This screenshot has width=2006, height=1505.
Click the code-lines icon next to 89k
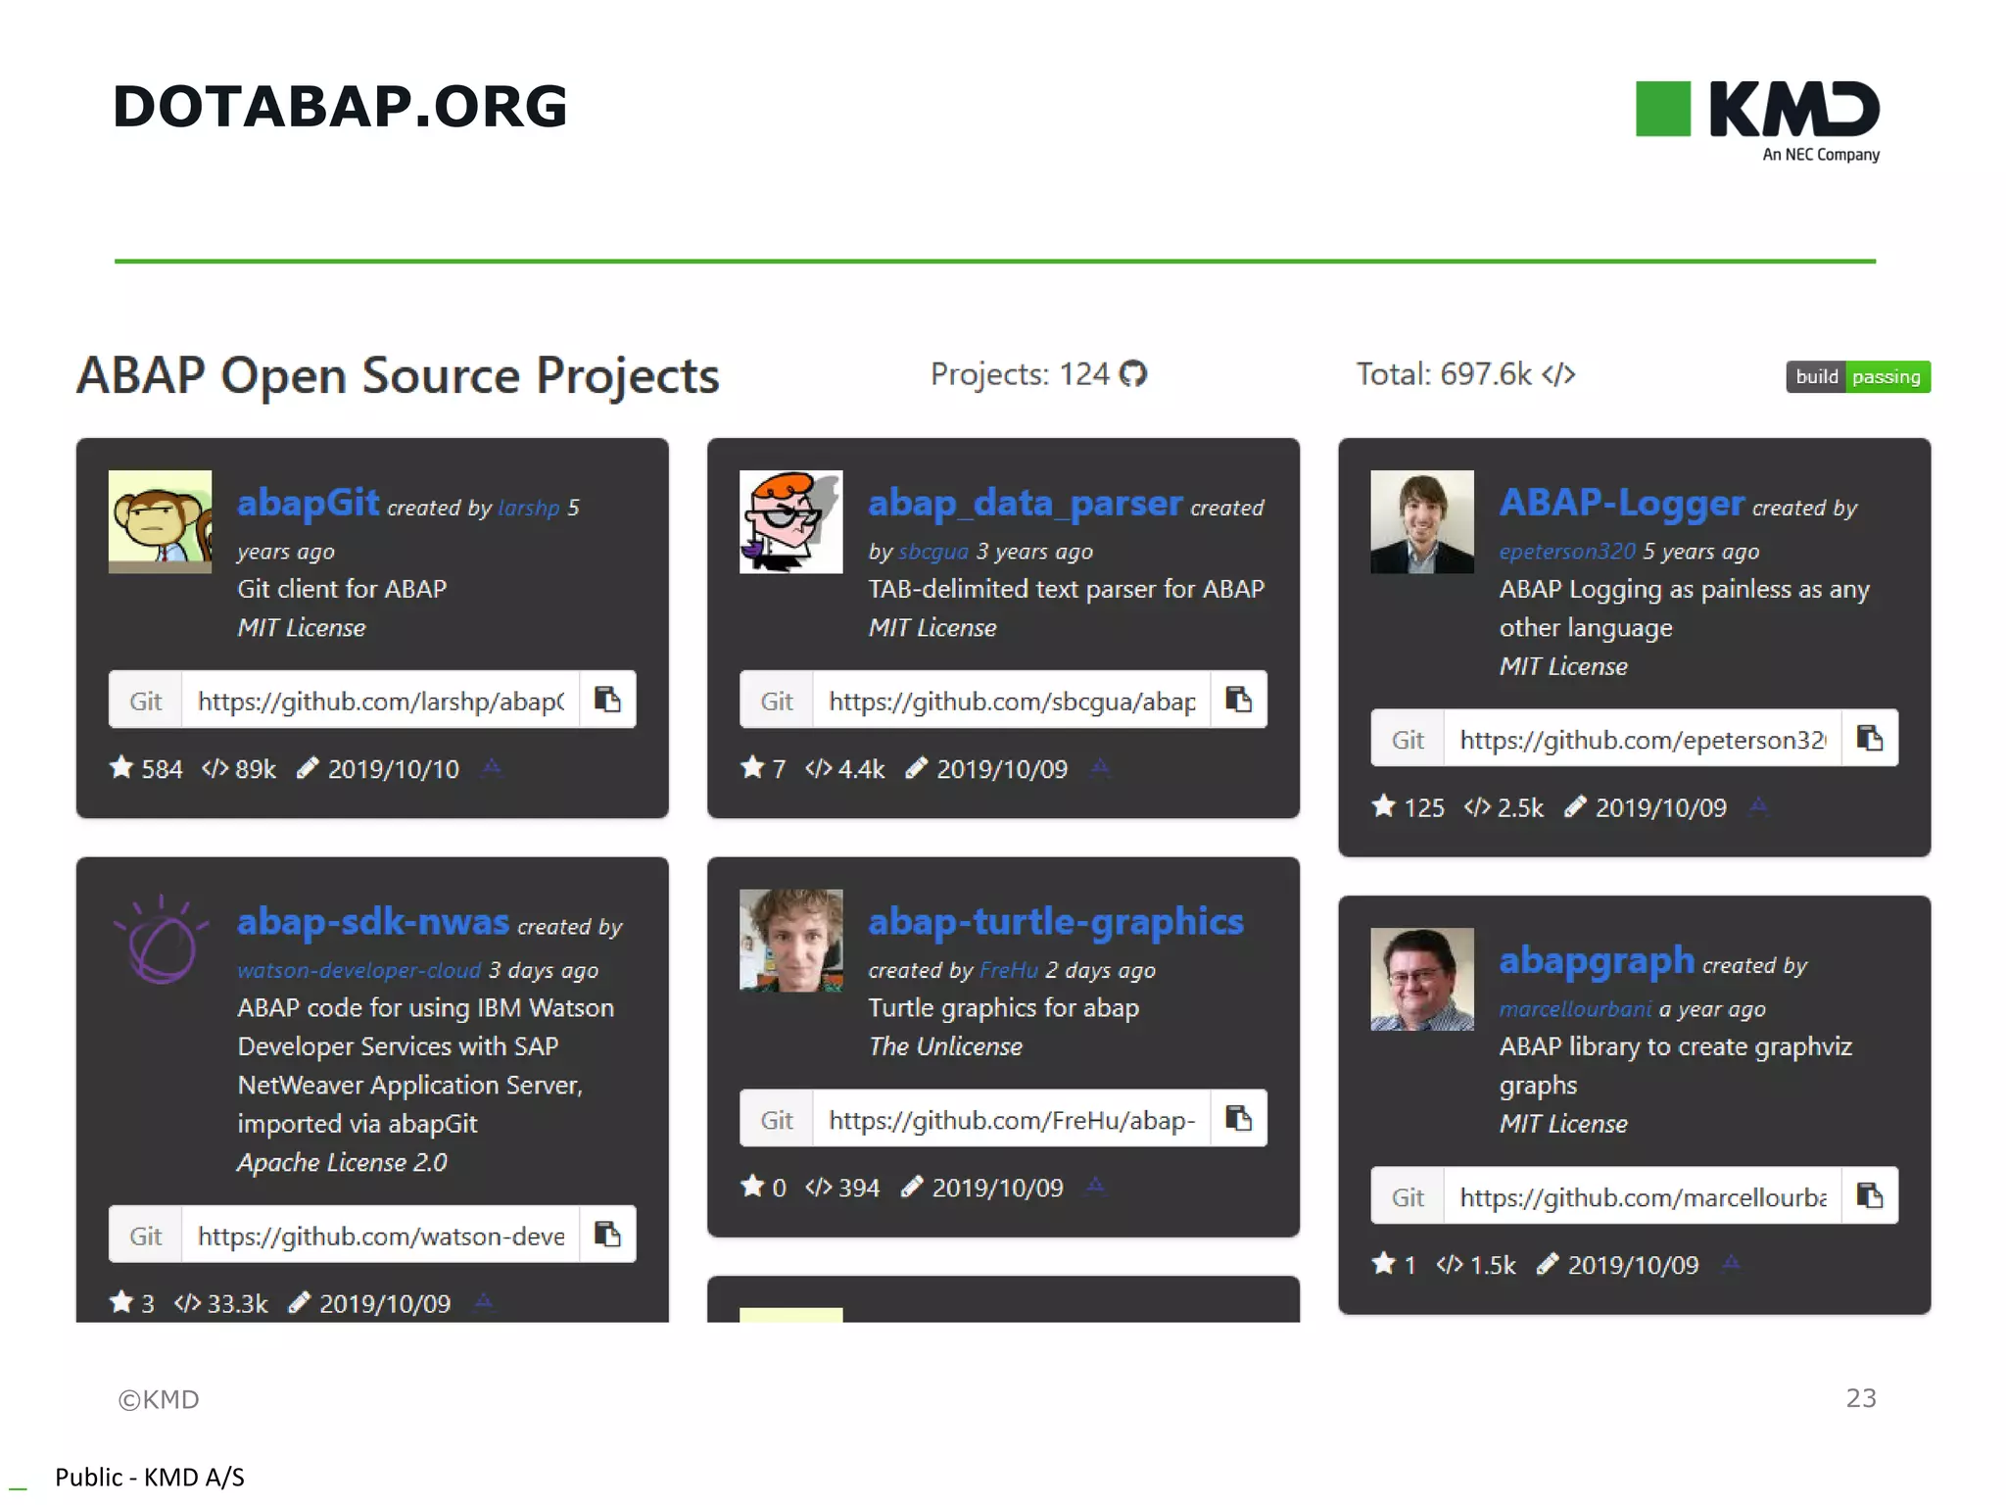pyautogui.click(x=215, y=768)
